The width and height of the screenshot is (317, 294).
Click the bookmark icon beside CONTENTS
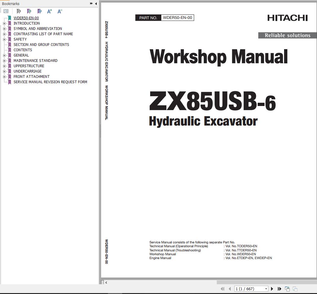pyautogui.click(x=9, y=50)
